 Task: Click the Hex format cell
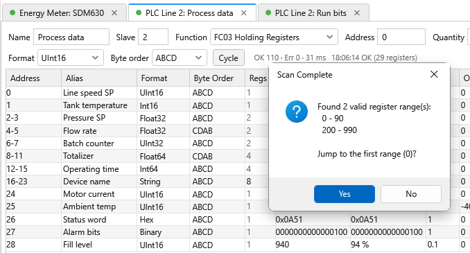pyautogui.click(x=163, y=220)
